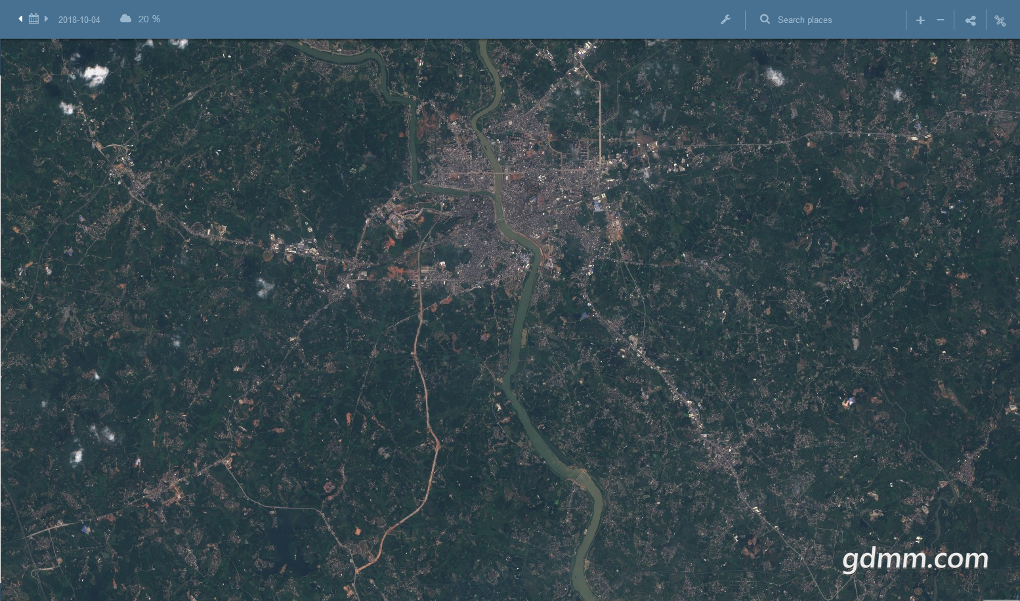The height and width of the screenshot is (601, 1020).
Task: Click the 2018-10-04 date label
Action: (x=79, y=20)
